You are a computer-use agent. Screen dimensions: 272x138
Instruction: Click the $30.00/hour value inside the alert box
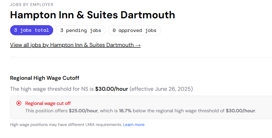click(240, 111)
